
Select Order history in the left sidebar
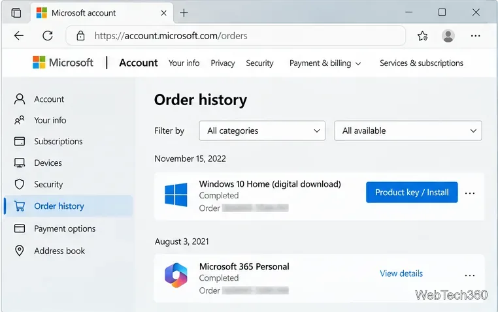[x=68, y=206]
